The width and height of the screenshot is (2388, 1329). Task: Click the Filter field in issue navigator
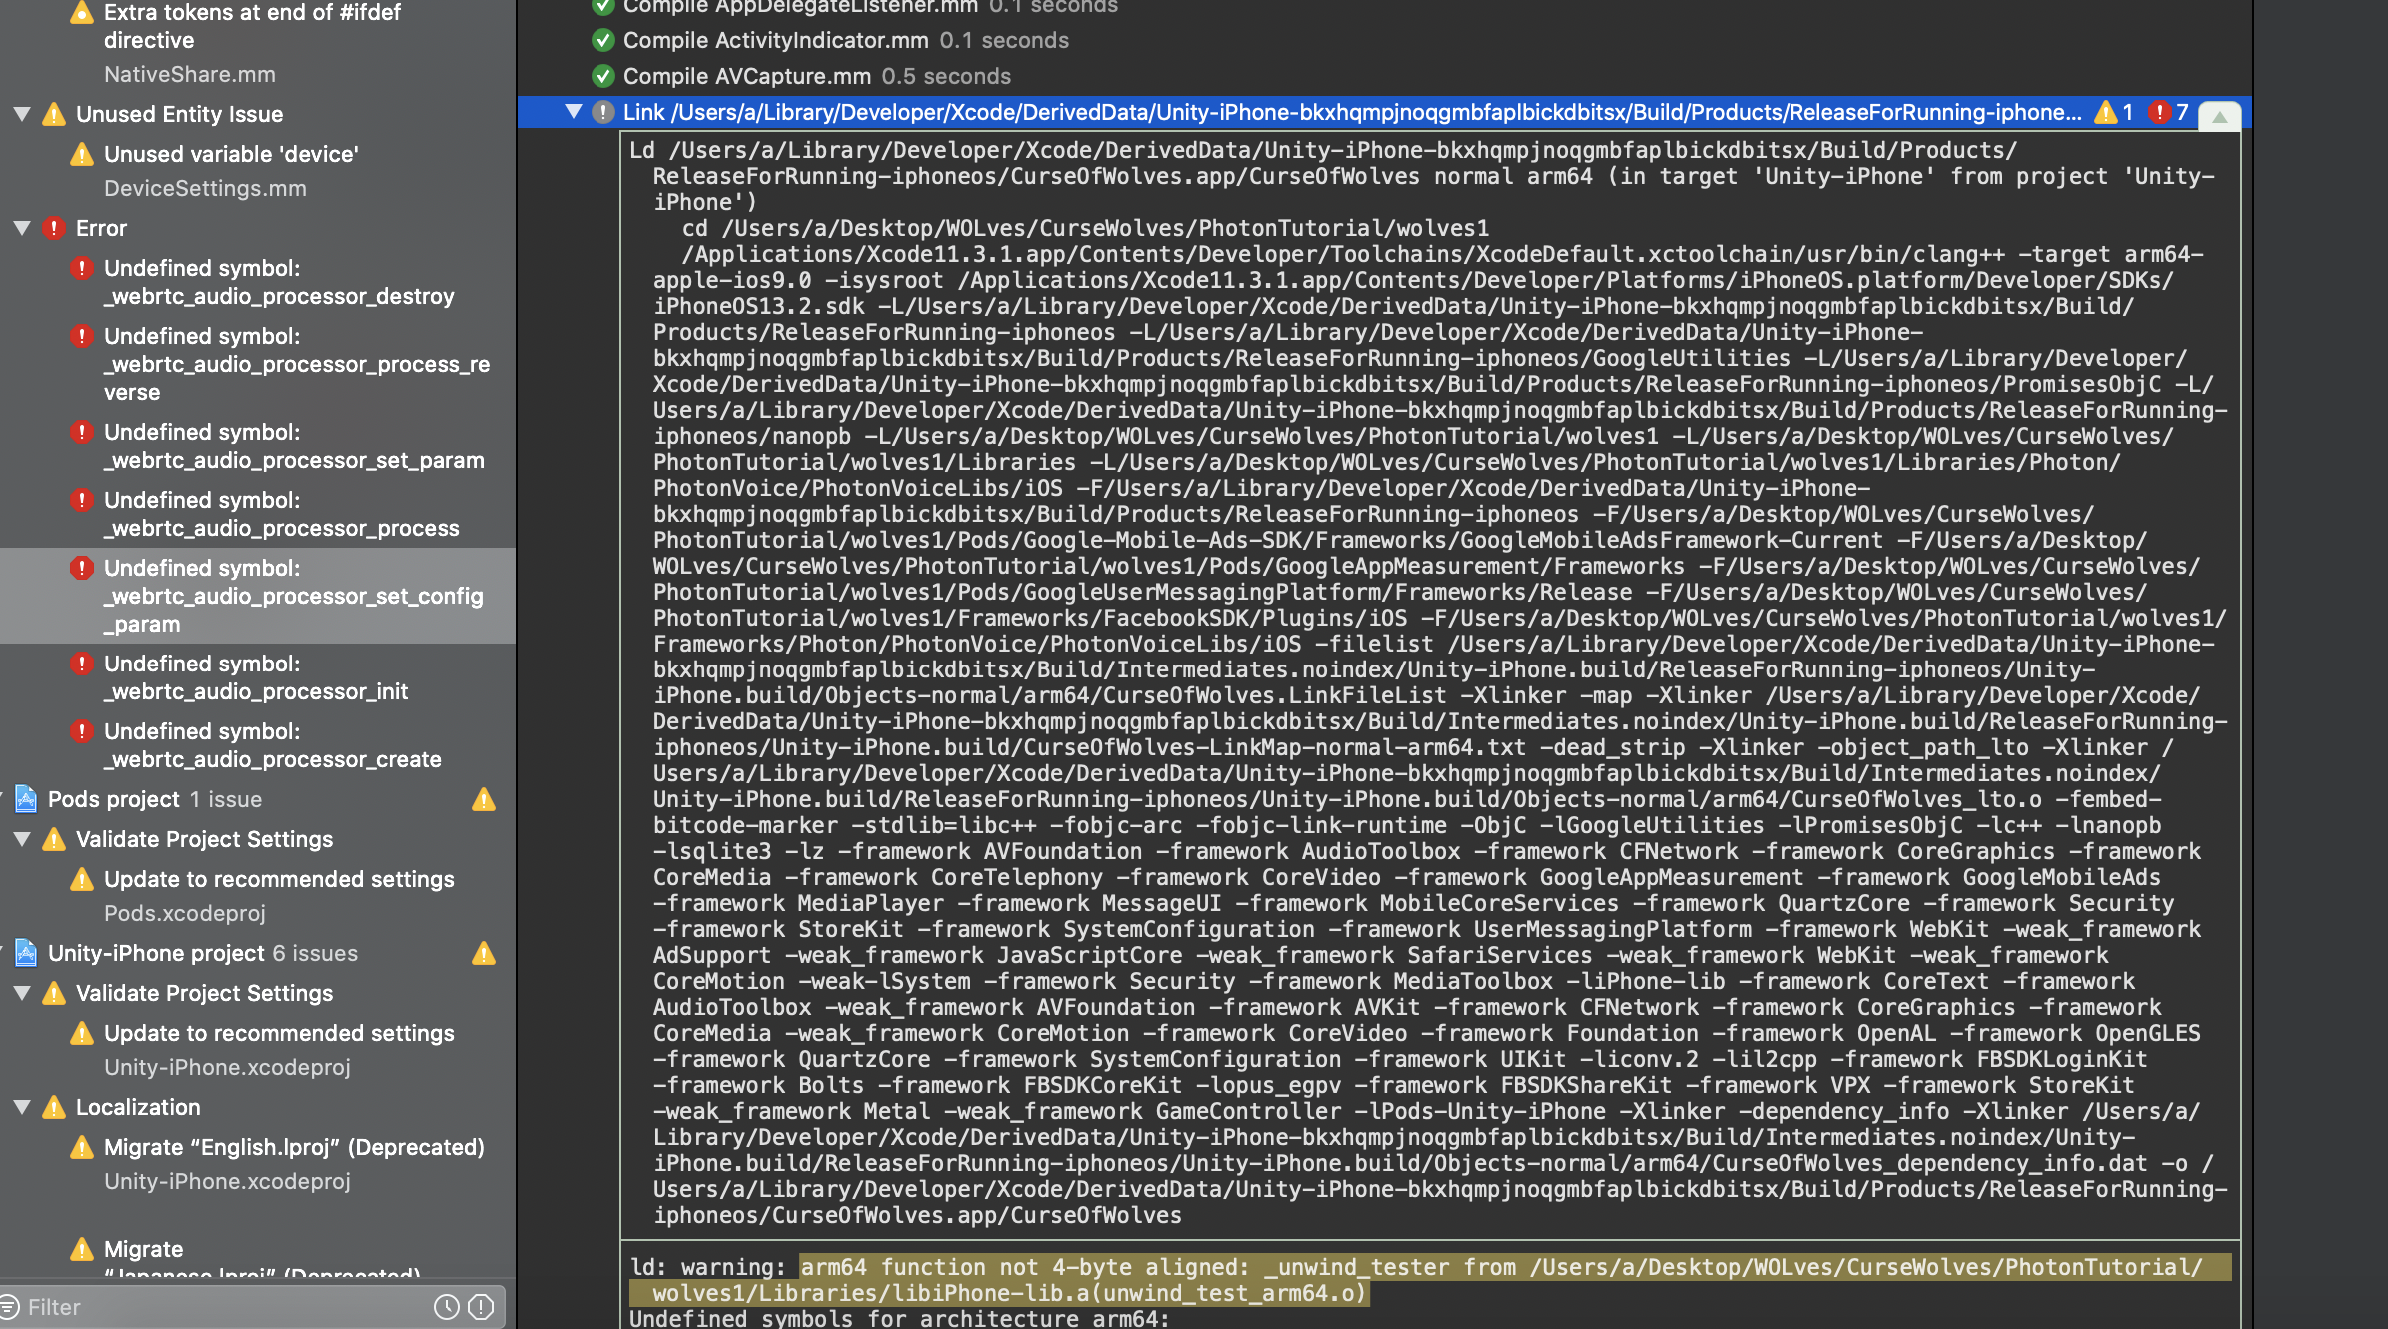pyautogui.click(x=225, y=1307)
